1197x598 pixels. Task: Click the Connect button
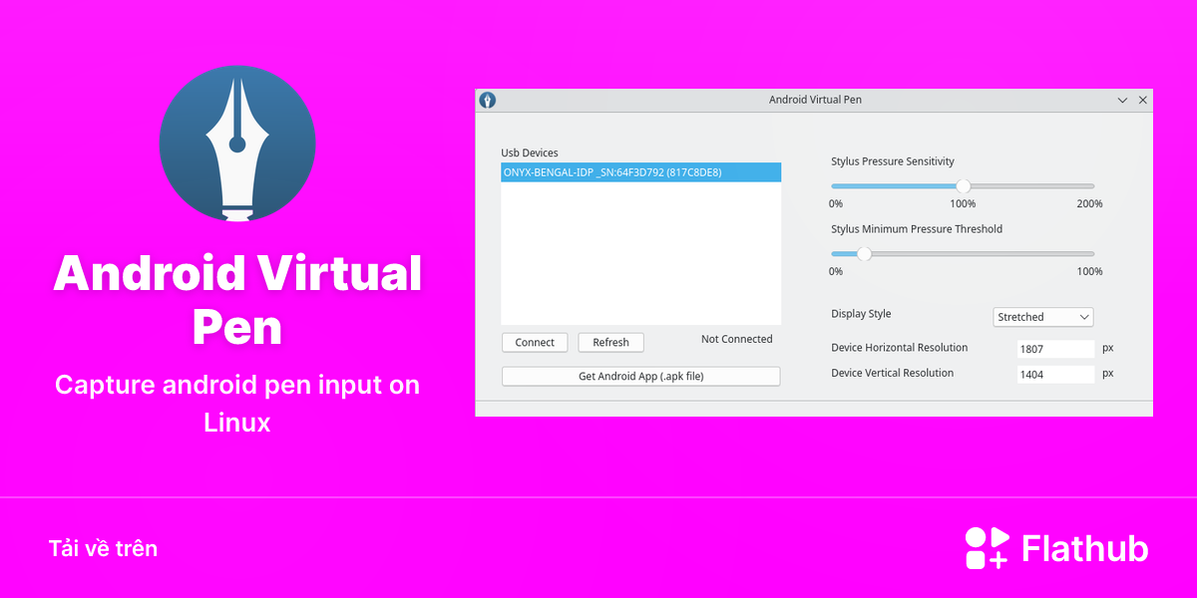535,342
